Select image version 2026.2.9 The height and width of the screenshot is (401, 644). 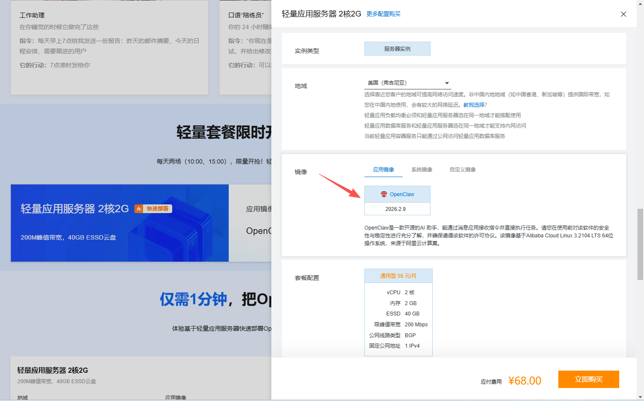pyautogui.click(x=395, y=209)
